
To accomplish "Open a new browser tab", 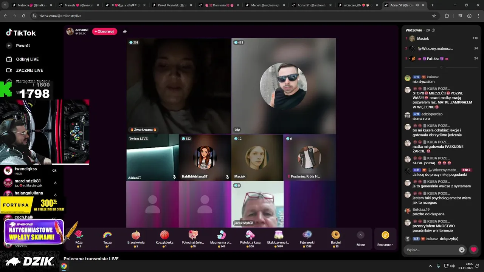I will 432,5.
